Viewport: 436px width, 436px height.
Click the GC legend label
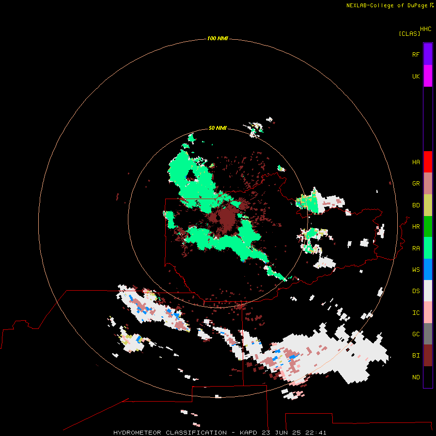point(416,334)
